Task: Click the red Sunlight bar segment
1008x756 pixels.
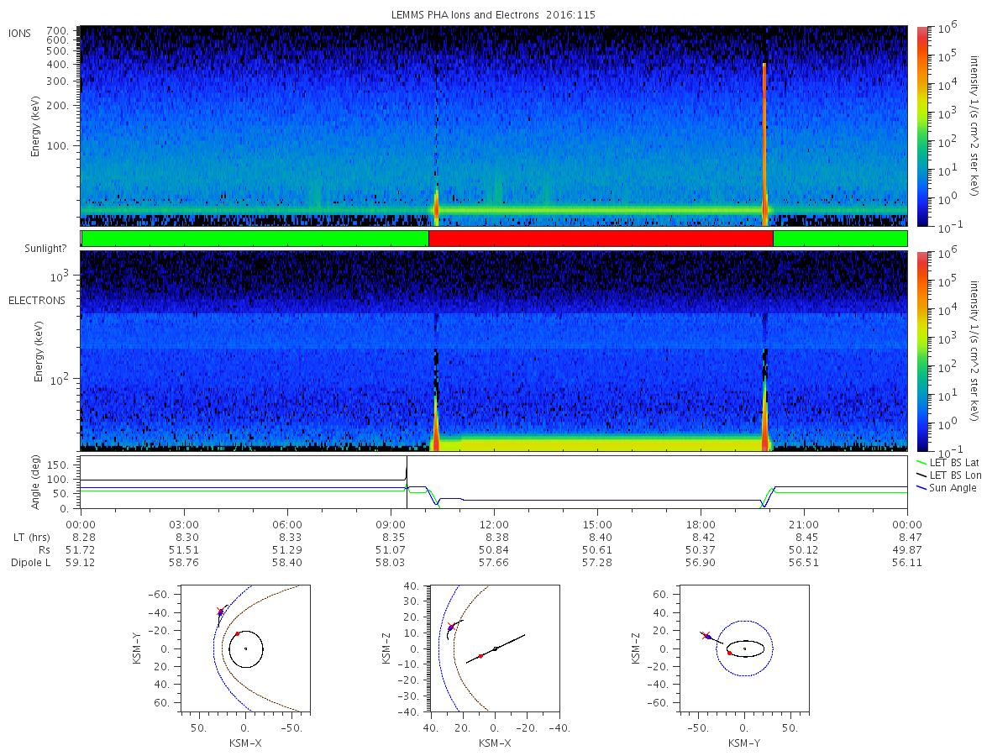Action: pyautogui.click(x=601, y=239)
